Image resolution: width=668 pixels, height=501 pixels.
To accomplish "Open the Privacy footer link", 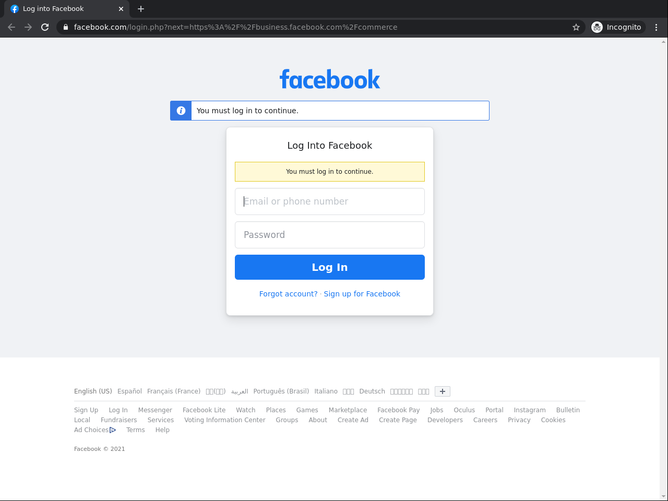I will point(519,420).
